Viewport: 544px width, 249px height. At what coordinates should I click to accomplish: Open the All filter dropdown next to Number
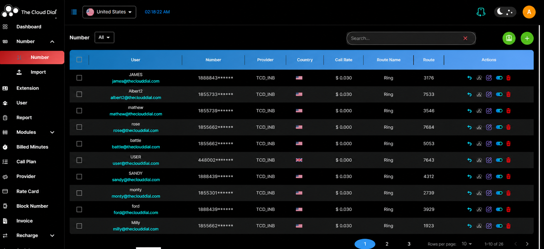coord(104,37)
